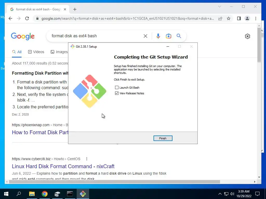
Task: Click the Google logo
Action: [23, 36]
